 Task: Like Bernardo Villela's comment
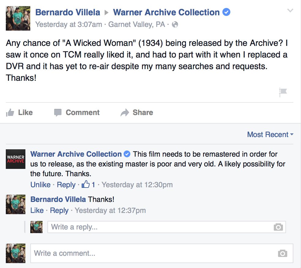pyautogui.click(x=37, y=210)
